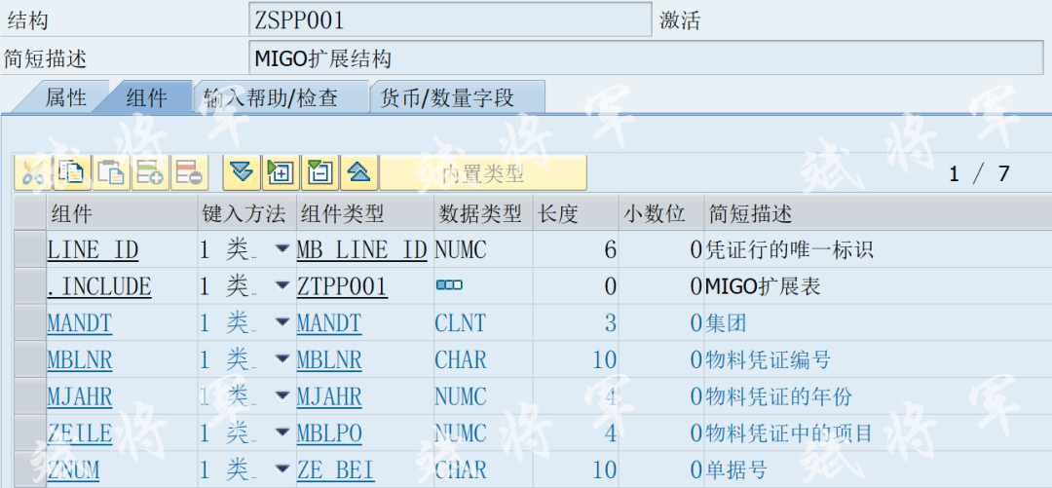
Task: Click the 小数位 column header
Action: (x=661, y=213)
